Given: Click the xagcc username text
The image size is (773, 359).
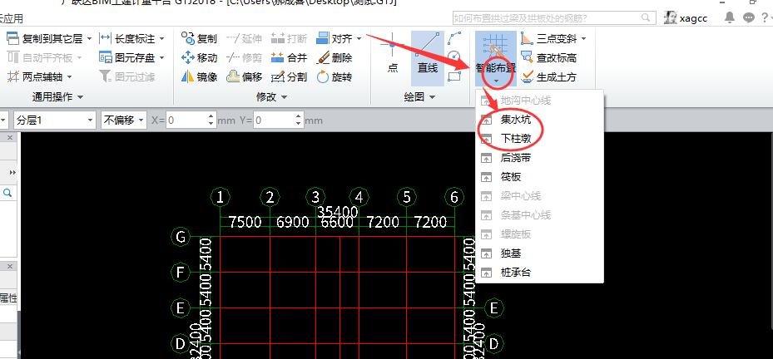Looking at the screenshot, I should pos(694,19).
